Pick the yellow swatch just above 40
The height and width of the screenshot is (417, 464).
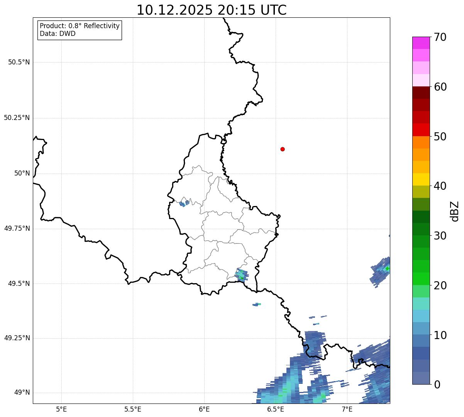[421, 180]
